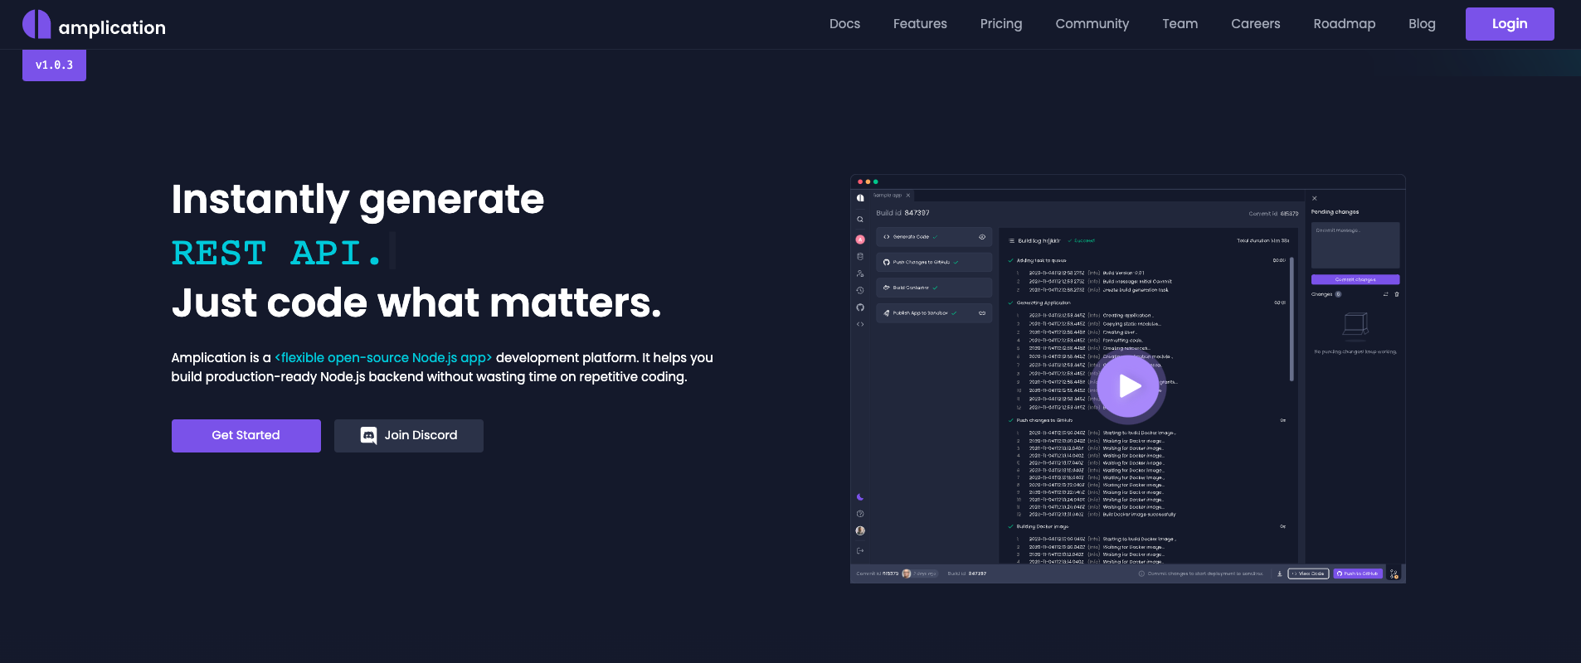View the Careers page
This screenshot has width=1581, height=663.
click(1255, 24)
